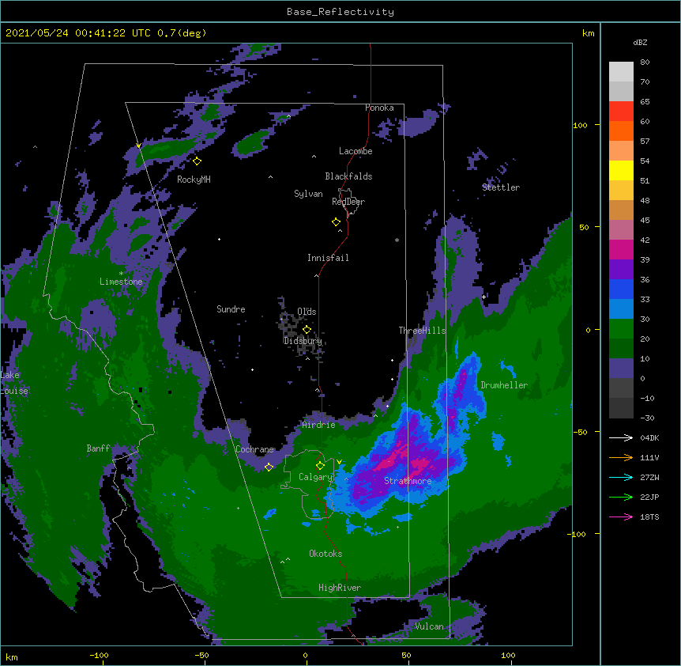Click the Sylvan label
Viewport: 681px width, 666px height.
click(x=308, y=194)
